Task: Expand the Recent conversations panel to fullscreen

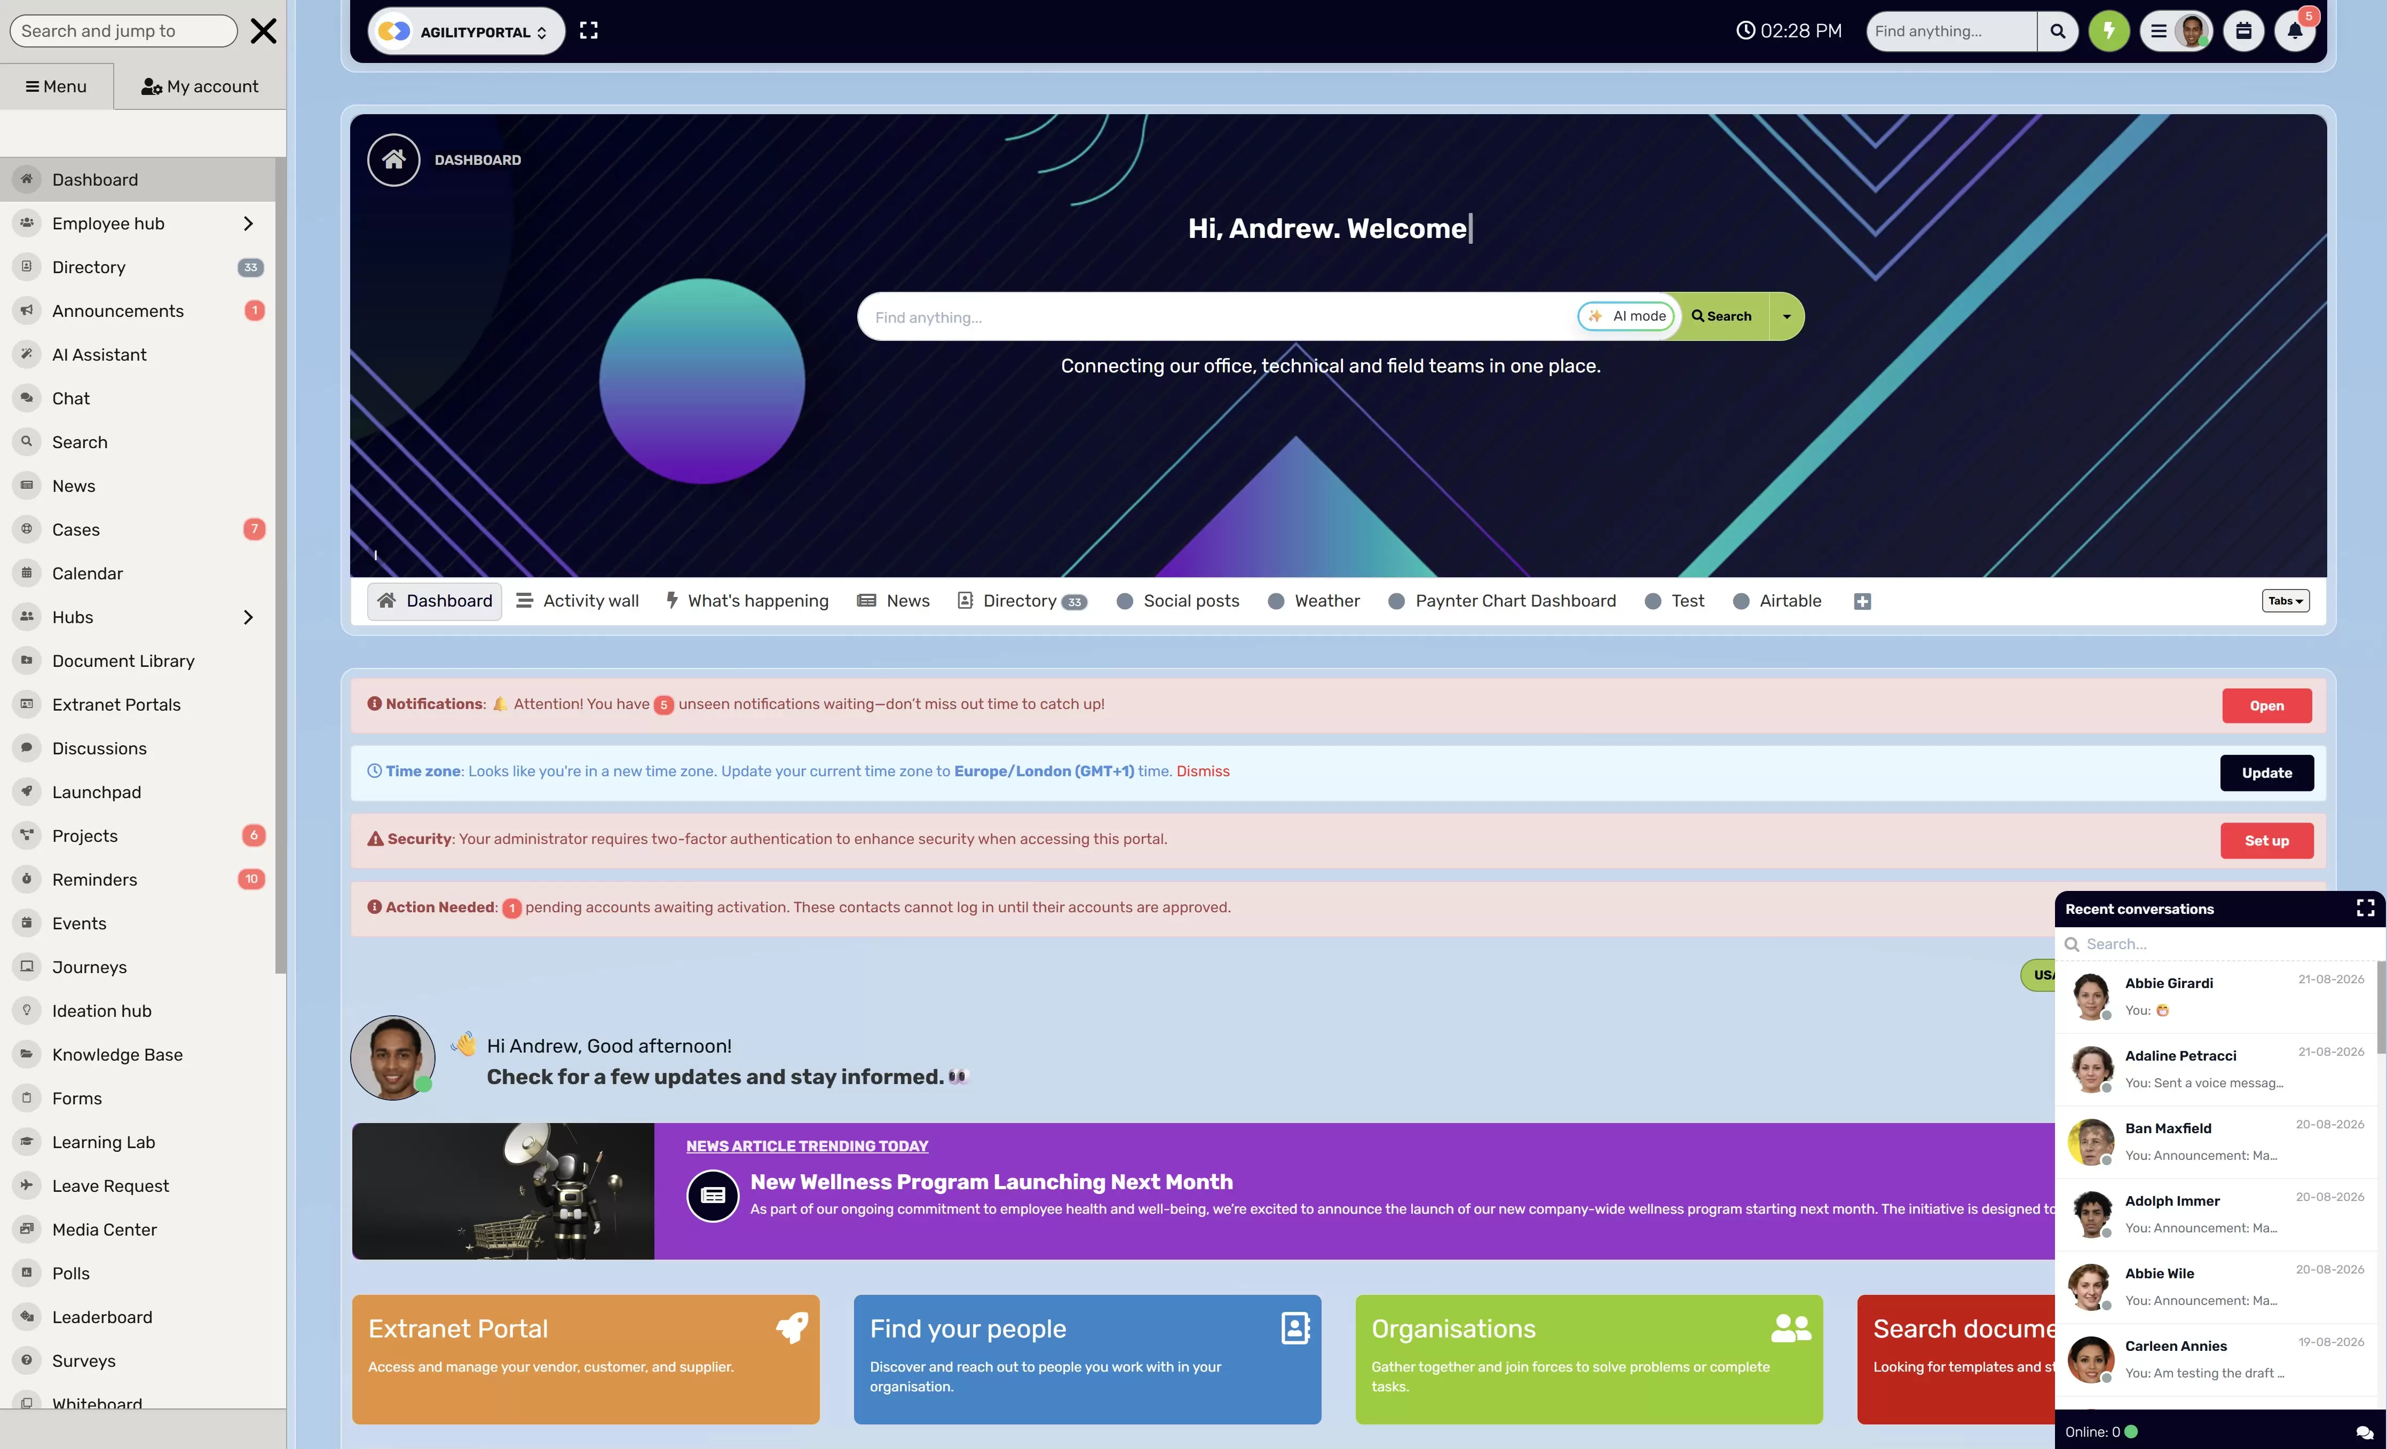Action: tap(2365, 907)
